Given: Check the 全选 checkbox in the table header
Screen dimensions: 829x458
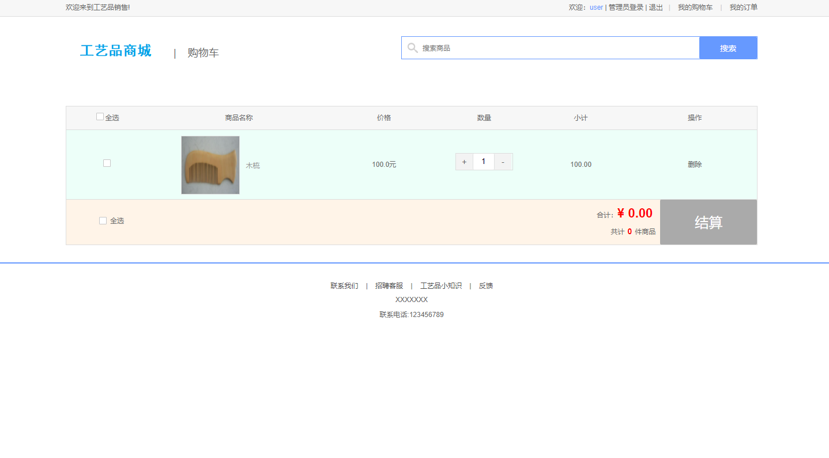Looking at the screenshot, I should (x=100, y=116).
